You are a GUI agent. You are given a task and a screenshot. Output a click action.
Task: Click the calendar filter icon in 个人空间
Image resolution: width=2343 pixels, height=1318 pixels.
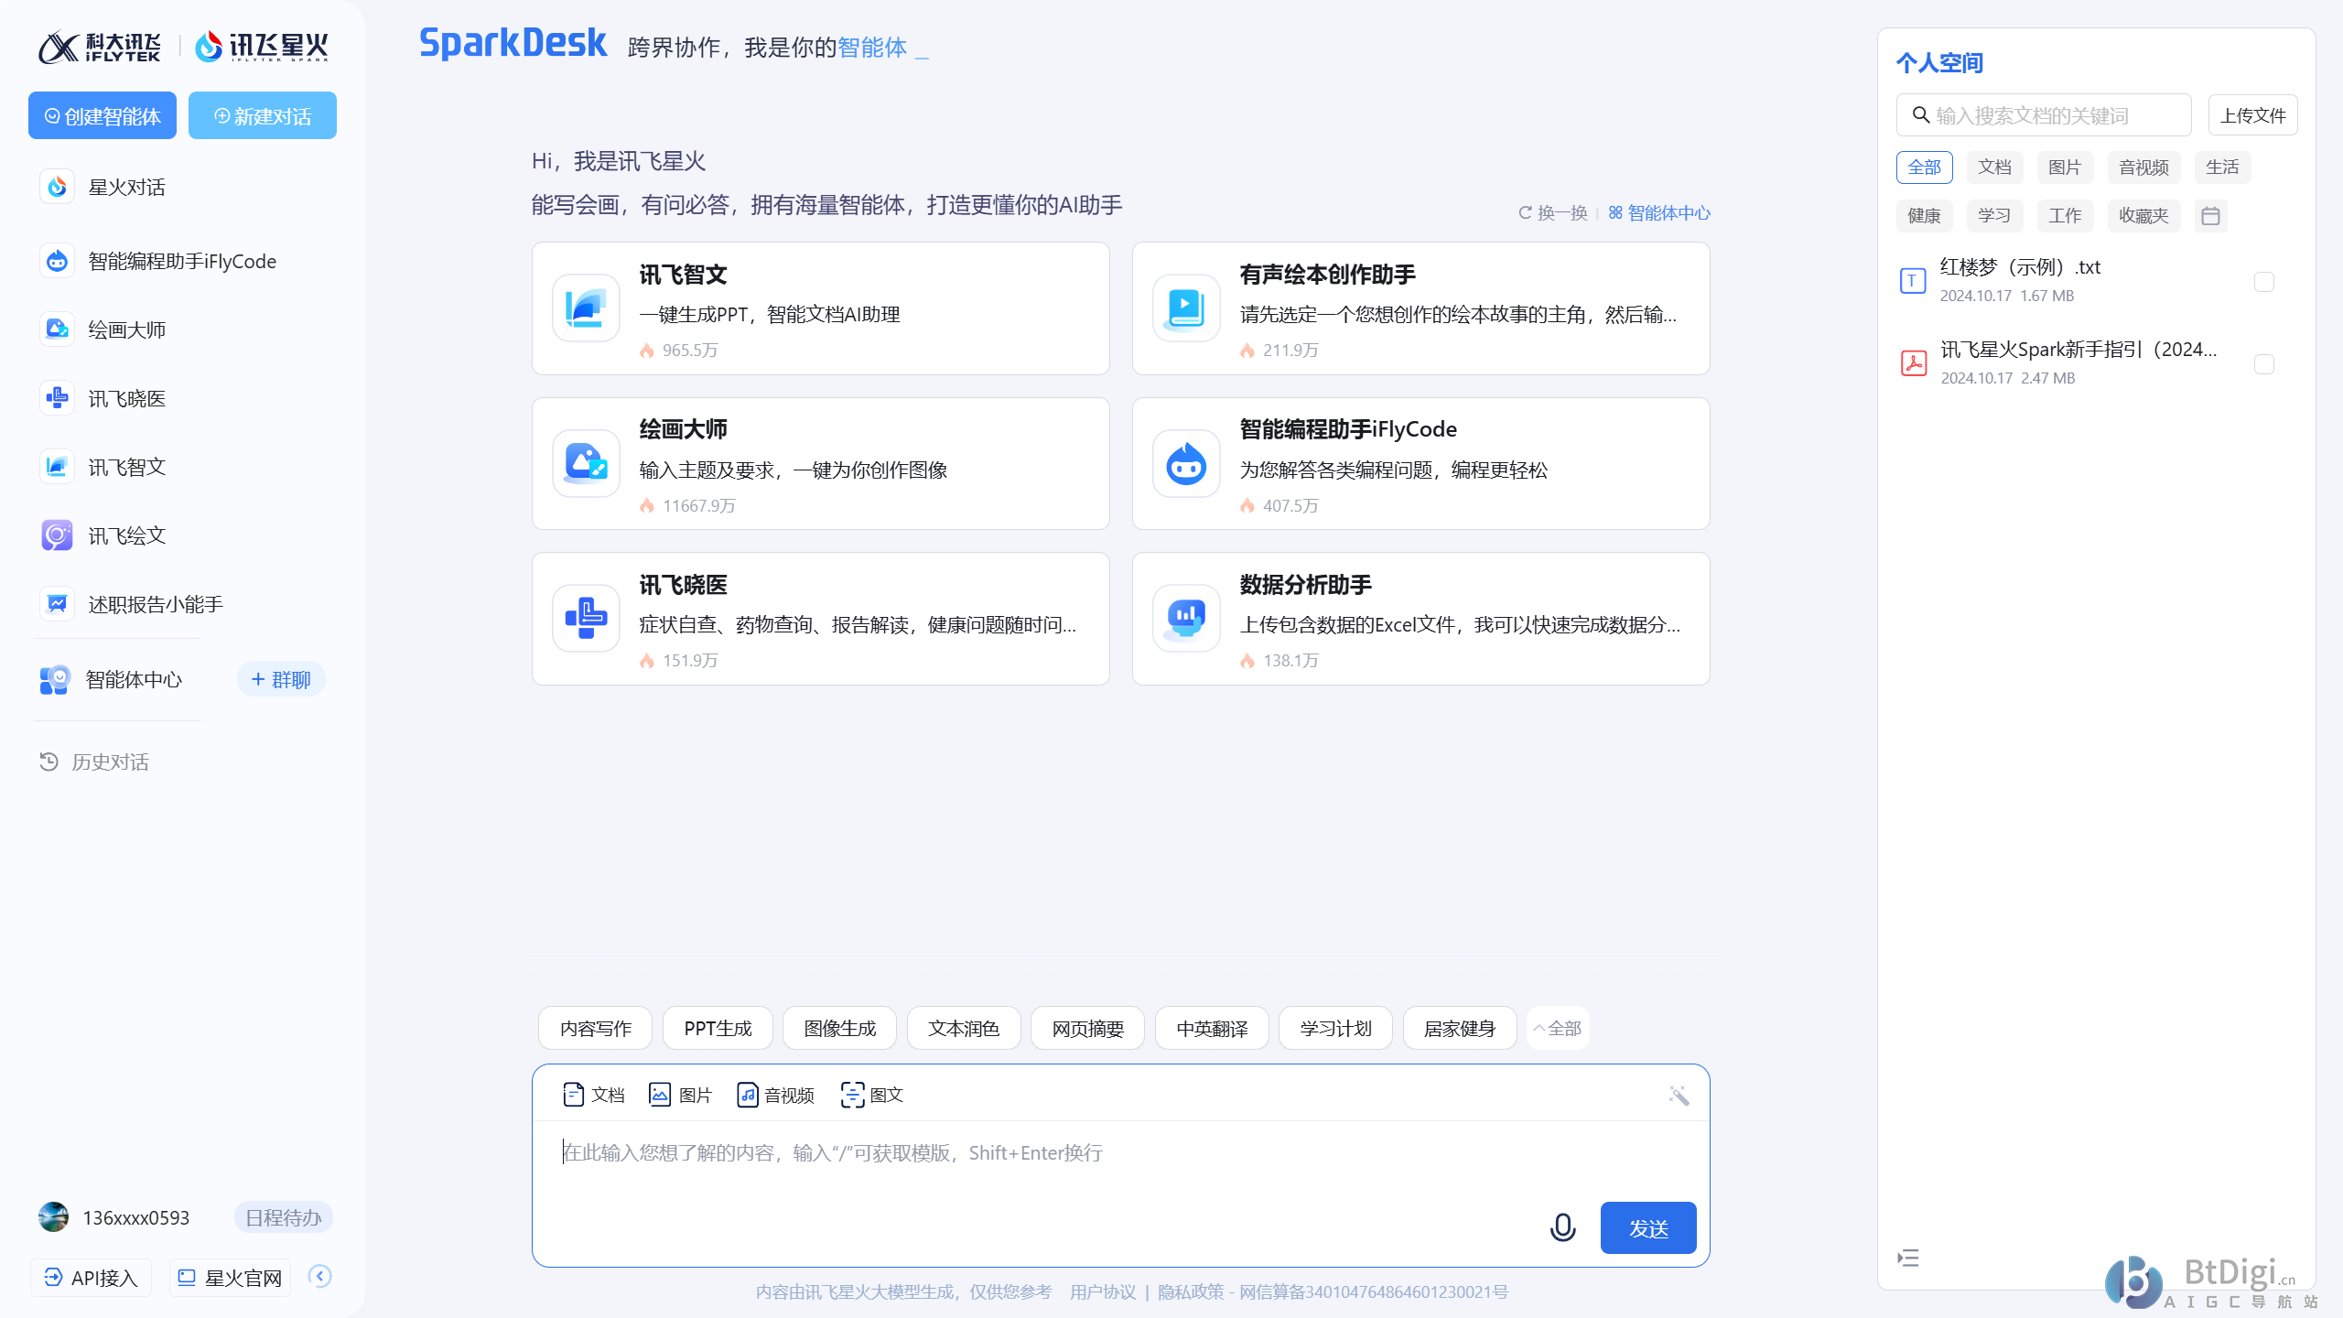tap(2210, 216)
